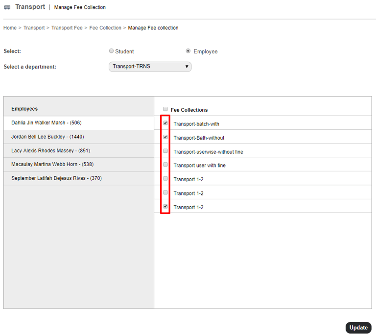Check Transport user with fine checkbox
Screen dimensions: 376x336
[165, 165]
